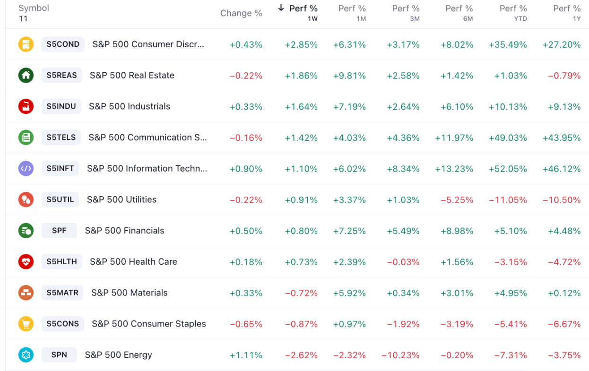The width and height of the screenshot is (589, 371).
Task: Click the Industrials factory icon
Action: 26,106
